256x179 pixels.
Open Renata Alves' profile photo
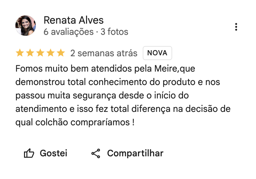(26, 26)
